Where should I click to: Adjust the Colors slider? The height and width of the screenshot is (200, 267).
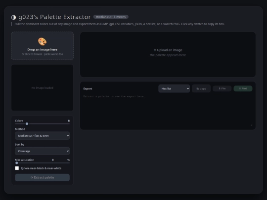[x=42, y=124]
